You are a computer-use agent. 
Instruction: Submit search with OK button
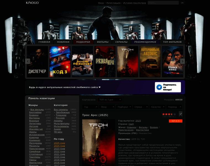(x=182, y=3)
